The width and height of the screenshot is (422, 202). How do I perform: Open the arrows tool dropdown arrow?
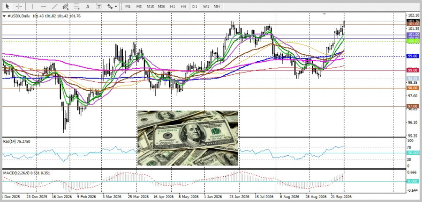point(116,7)
